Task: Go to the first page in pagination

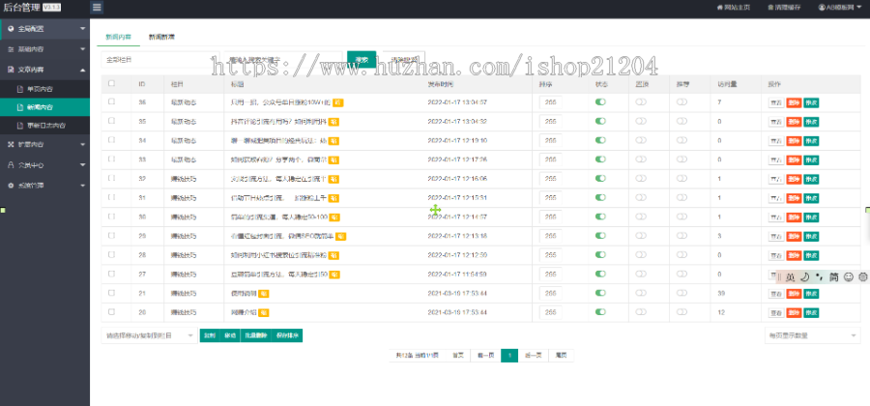Action: (x=458, y=356)
